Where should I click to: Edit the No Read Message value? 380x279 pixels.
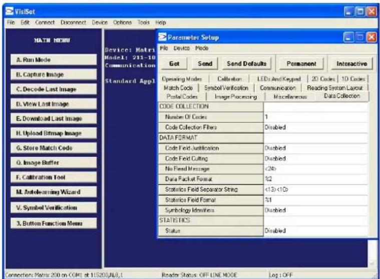315,169
